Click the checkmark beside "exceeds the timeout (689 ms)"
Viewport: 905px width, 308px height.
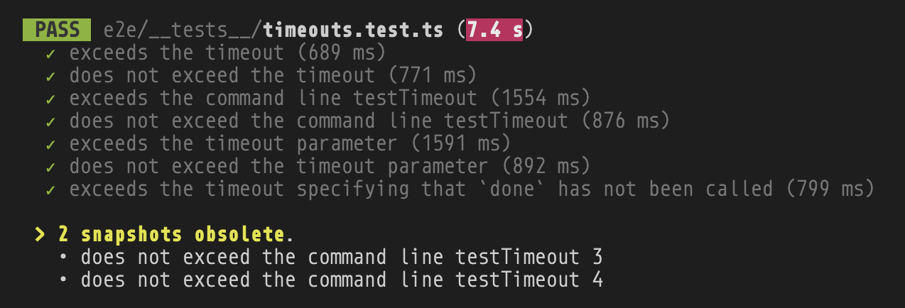[50, 54]
